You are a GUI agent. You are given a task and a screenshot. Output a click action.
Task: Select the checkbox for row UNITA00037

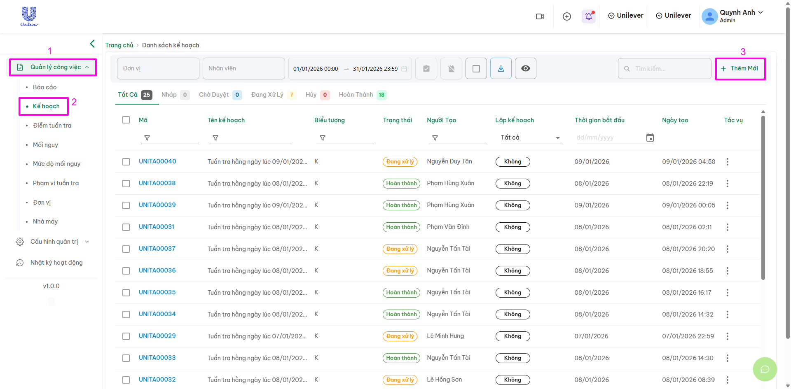[126, 249]
